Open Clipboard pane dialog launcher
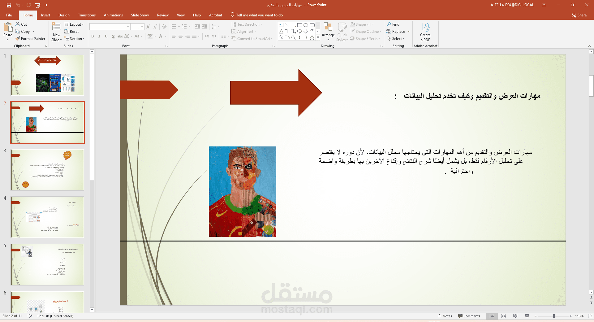 pyautogui.click(x=46, y=46)
